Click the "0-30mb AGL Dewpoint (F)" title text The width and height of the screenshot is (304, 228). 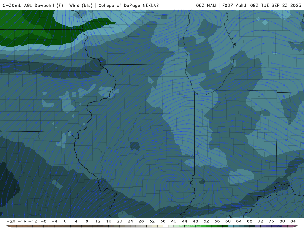33,6
